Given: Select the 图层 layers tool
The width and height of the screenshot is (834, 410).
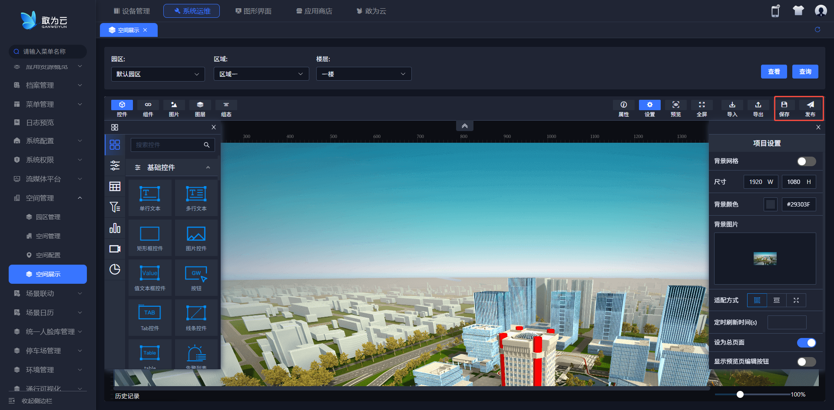Looking at the screenshot, I should point(200,108).
